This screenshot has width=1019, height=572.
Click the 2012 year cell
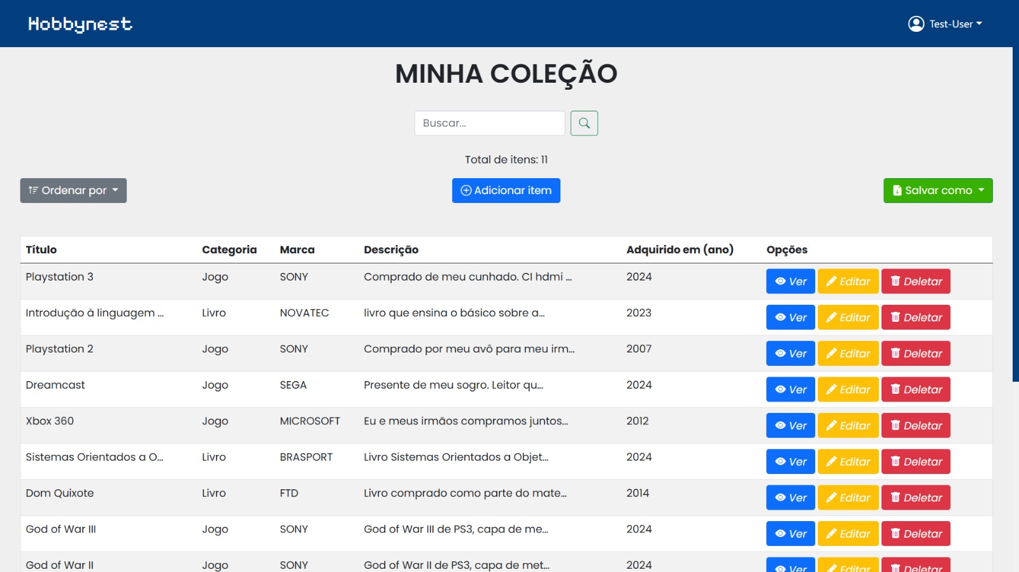tap(638, 421)
